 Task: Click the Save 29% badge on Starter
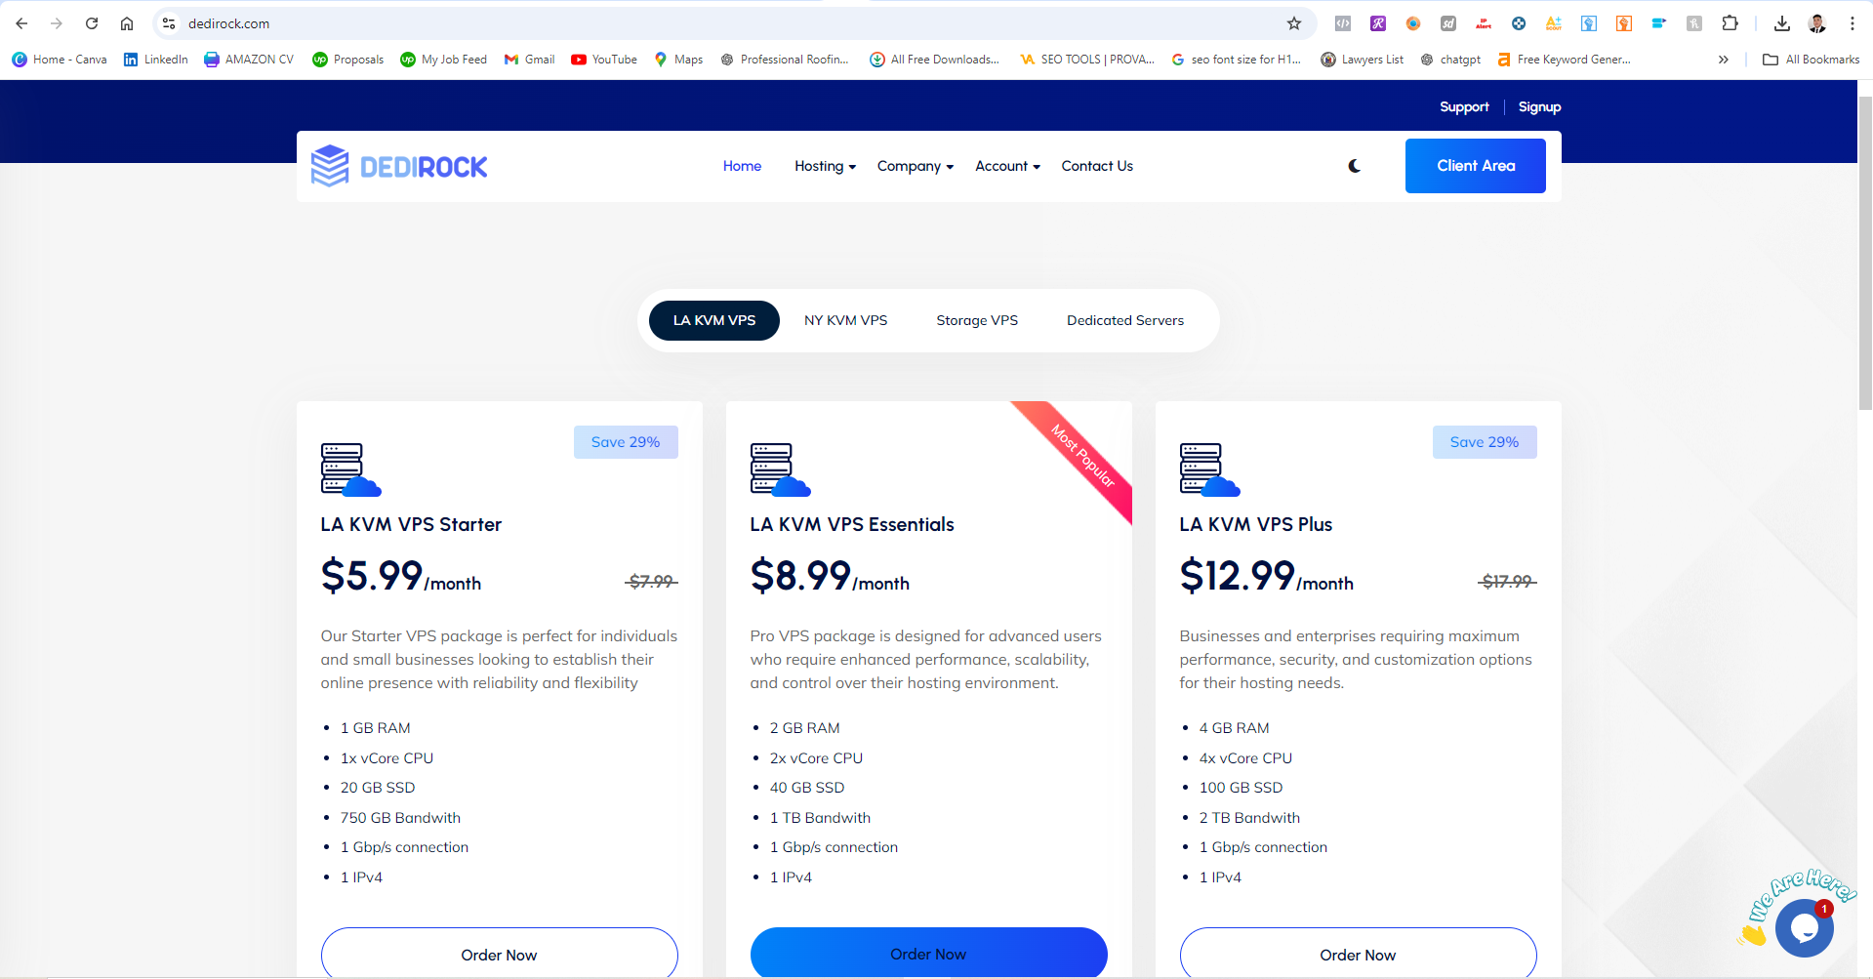(626, 442)
